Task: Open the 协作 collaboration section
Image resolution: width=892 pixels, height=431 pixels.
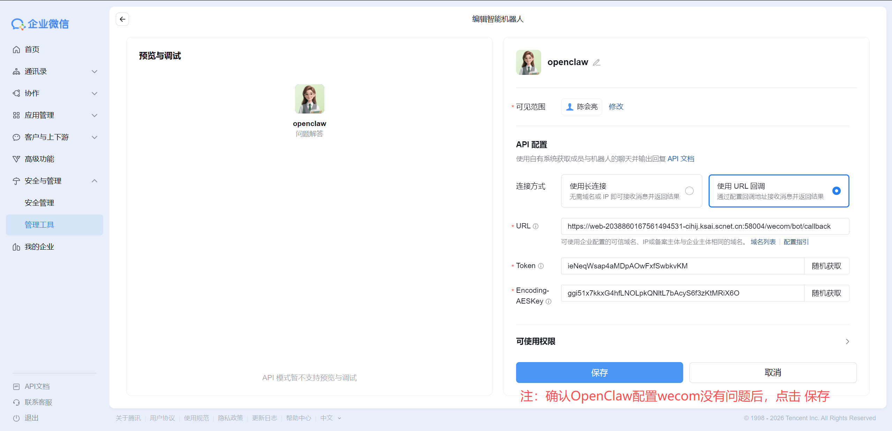Action: (32, 93)
